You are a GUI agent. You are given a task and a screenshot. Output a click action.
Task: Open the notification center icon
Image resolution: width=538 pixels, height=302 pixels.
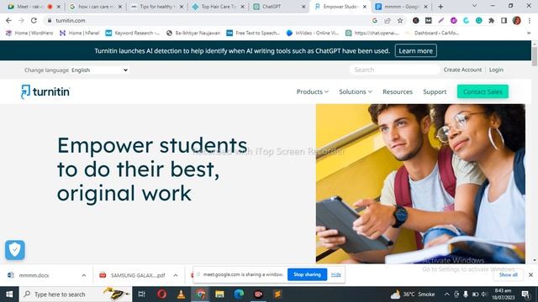(x=525, y=294)
